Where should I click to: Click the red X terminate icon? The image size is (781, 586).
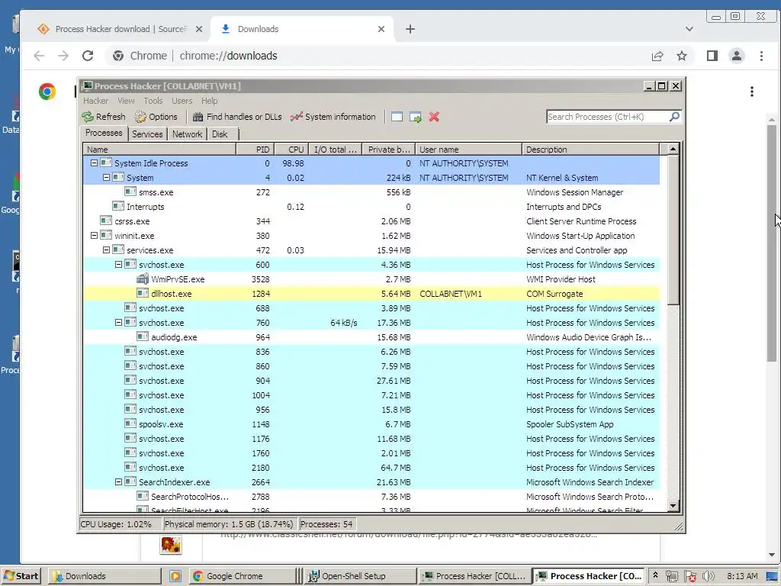click(434, 117)
